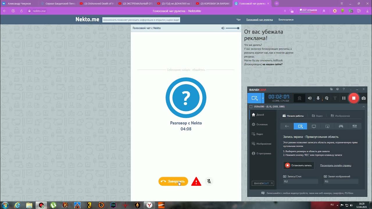Select HDMI device recording mode
The width and height of the screenshot is (372, 209).
(355, 126)
